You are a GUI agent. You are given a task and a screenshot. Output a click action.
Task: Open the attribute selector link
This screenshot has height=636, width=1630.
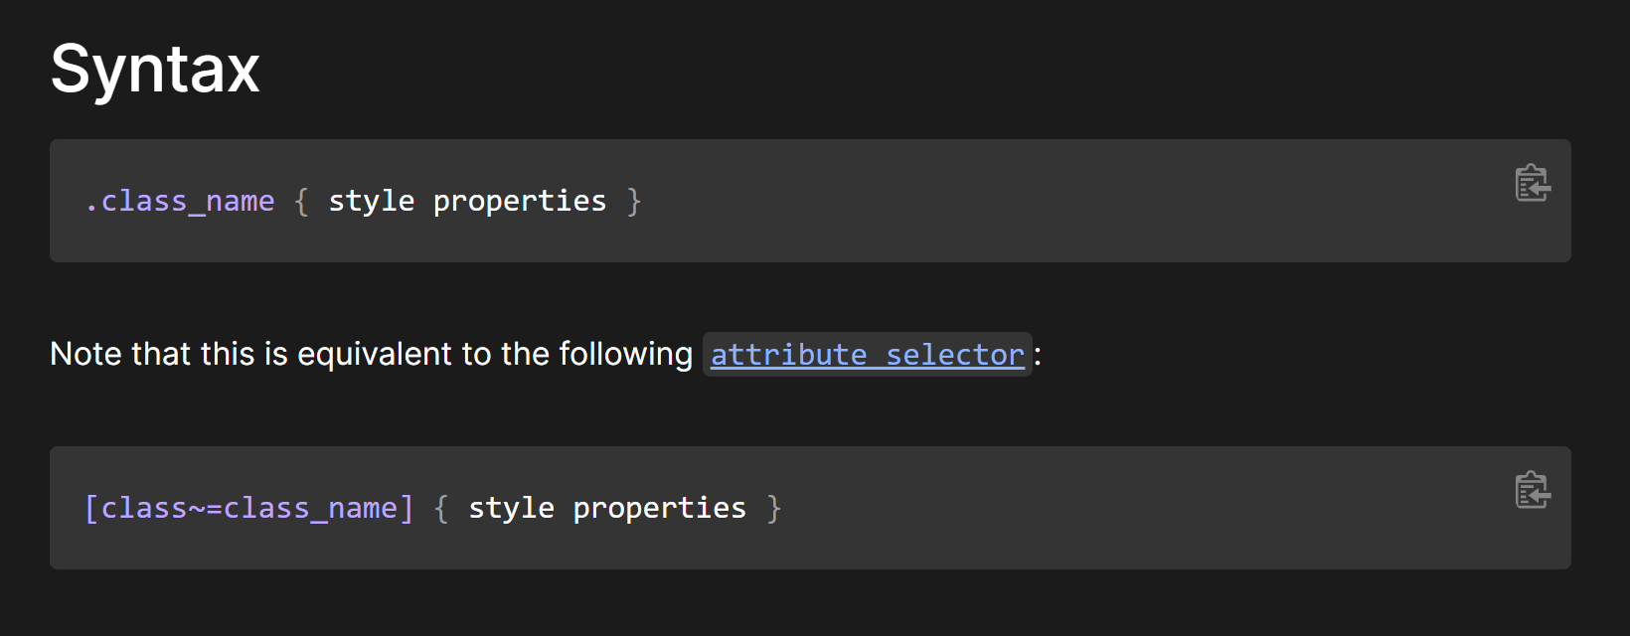coord(867,355)
